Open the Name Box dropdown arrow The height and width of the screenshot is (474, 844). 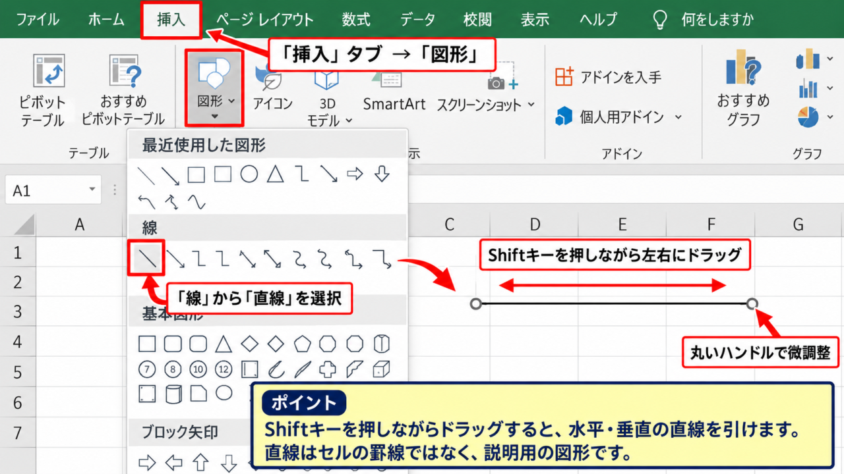coord(92,190)
